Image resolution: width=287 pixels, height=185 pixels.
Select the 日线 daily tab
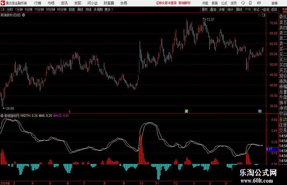pyautogui.click(x=72, y=9)
